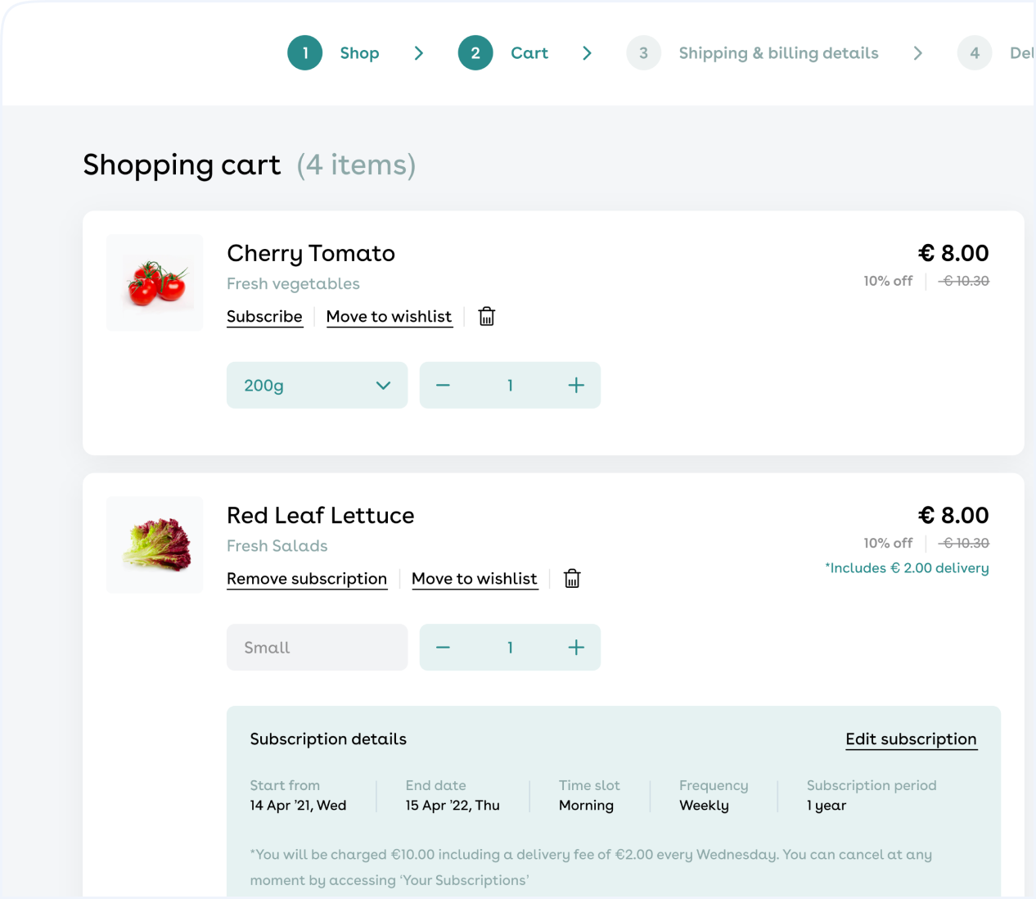Viewport: 1036px width, 899px height.
Task: Click the minus icon for Red Leaf Lettuce
Action: pyautogui.click(x=443, y=647)
